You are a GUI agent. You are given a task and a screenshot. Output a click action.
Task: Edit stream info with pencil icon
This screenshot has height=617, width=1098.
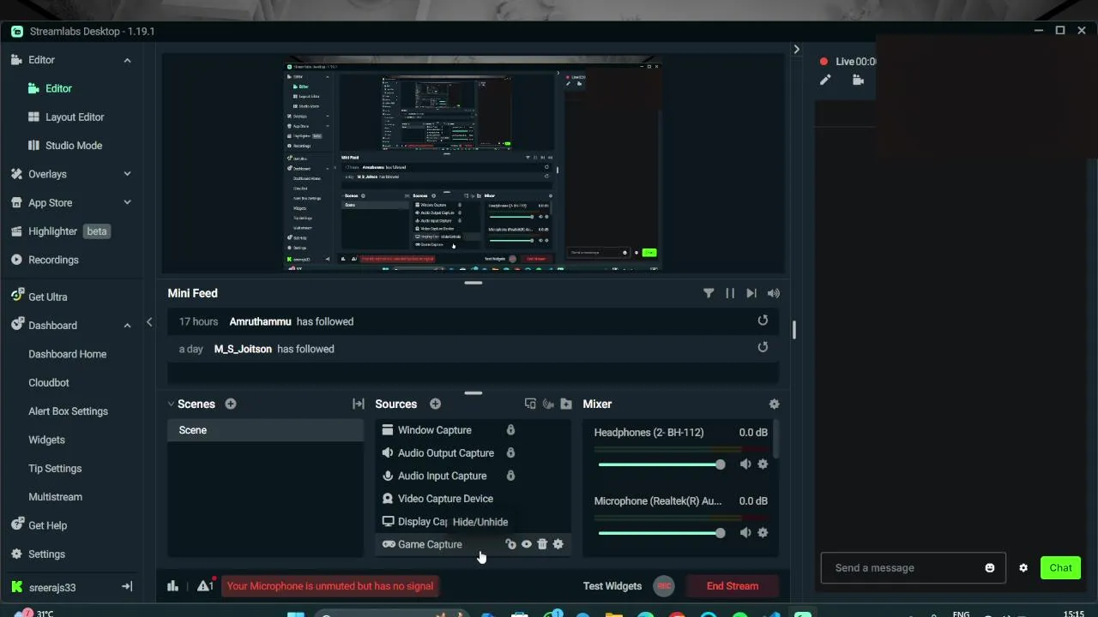tap(825, 80)
